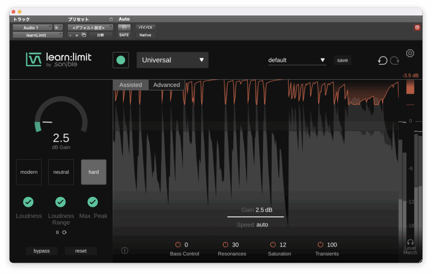The height and width of the screenshot is (274, 432).
Task: Click the バイパス bypass button in the header
Action: (x=146, y=27)
